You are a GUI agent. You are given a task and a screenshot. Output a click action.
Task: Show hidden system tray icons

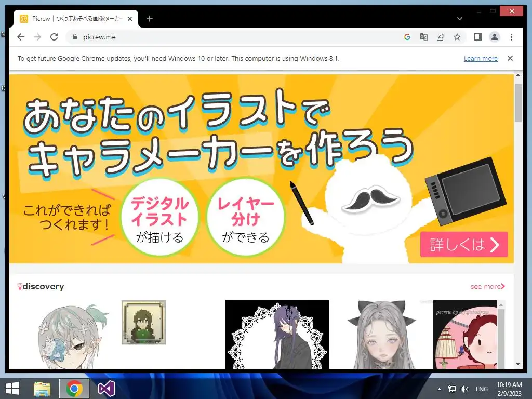click(439, 389)
